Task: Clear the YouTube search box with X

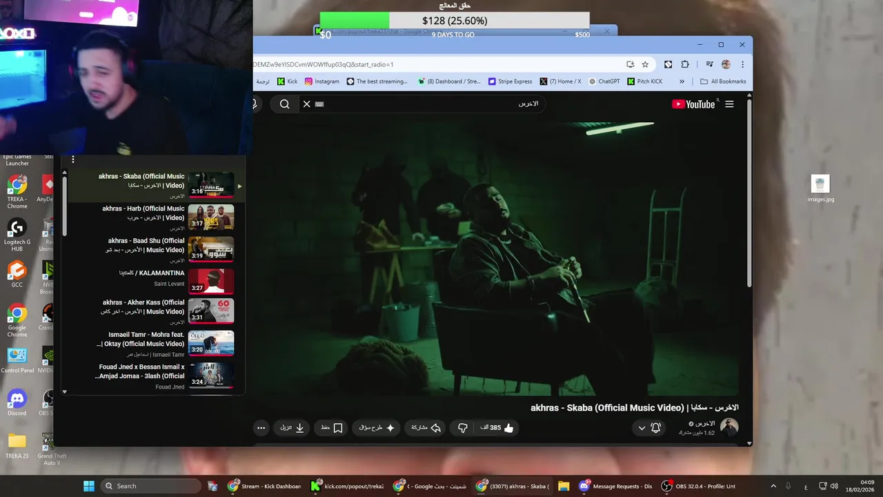Action: click(306, 104)
